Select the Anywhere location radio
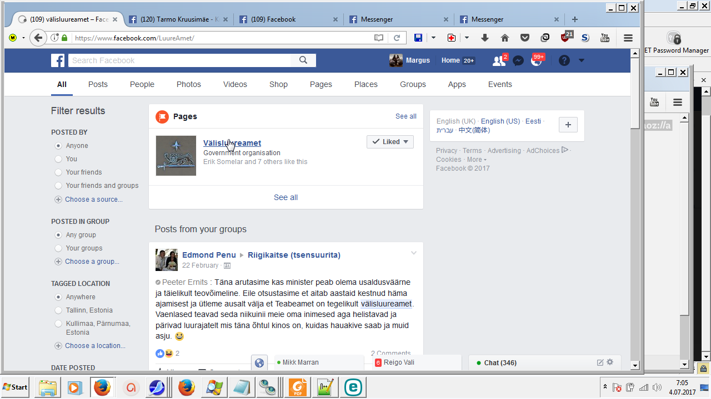 point(58,297)
